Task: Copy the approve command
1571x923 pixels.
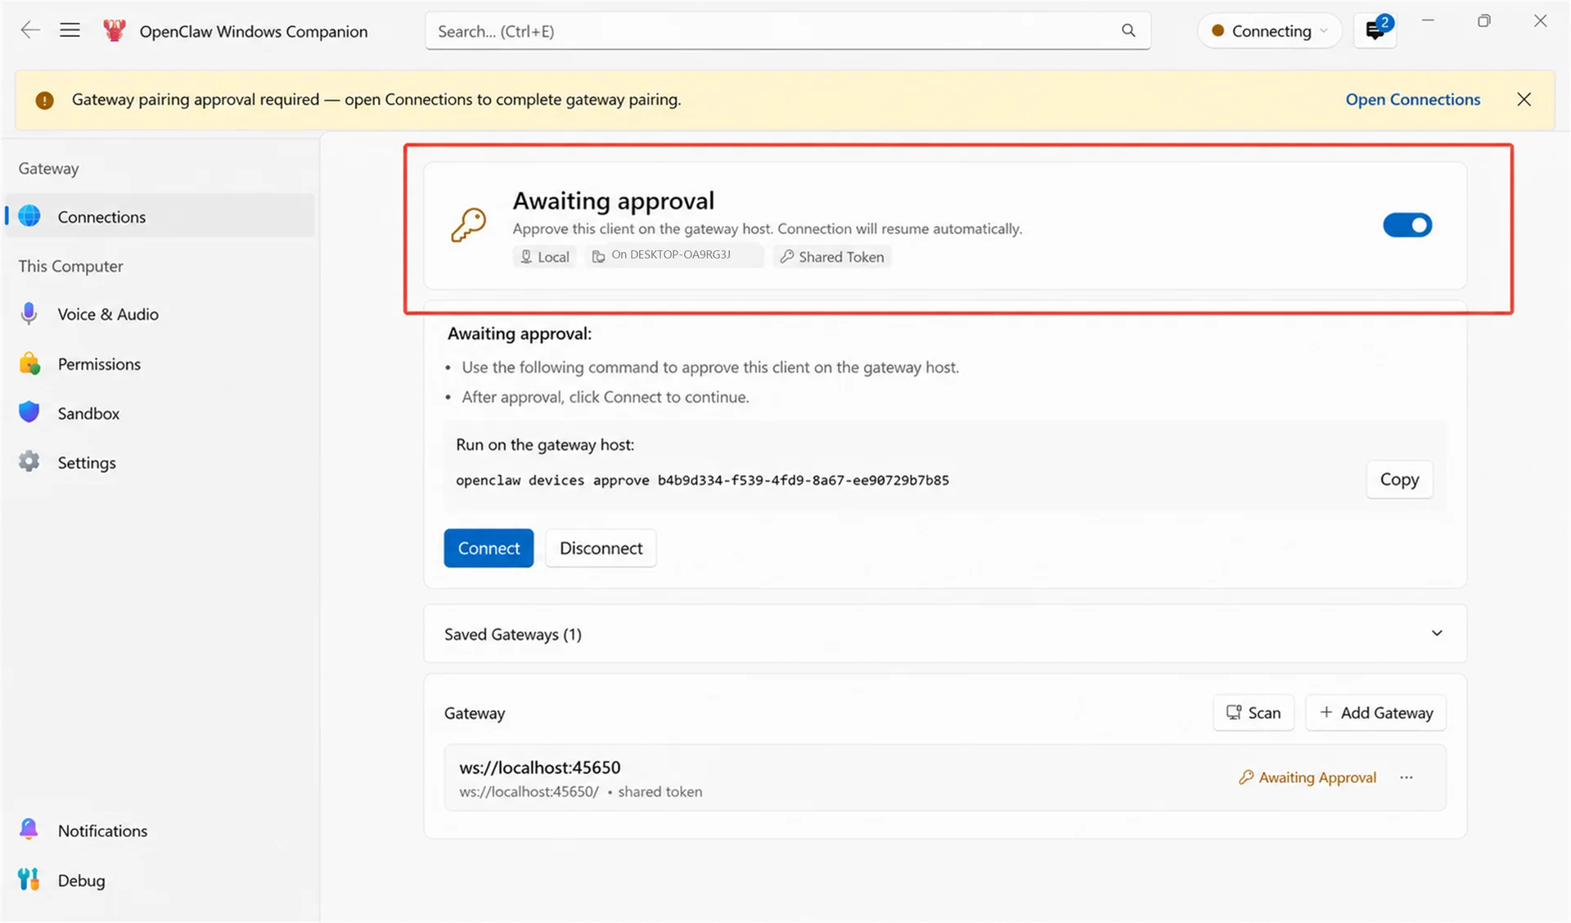Action: 1399,480
